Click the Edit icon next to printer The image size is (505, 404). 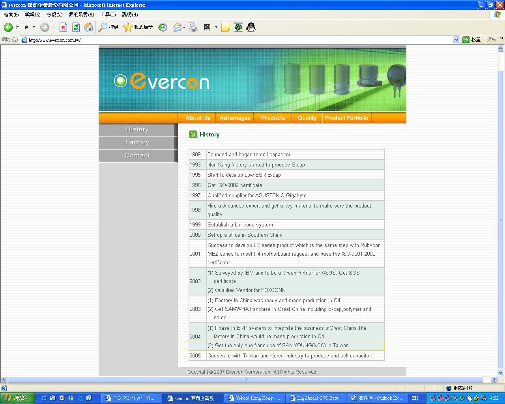207,27
